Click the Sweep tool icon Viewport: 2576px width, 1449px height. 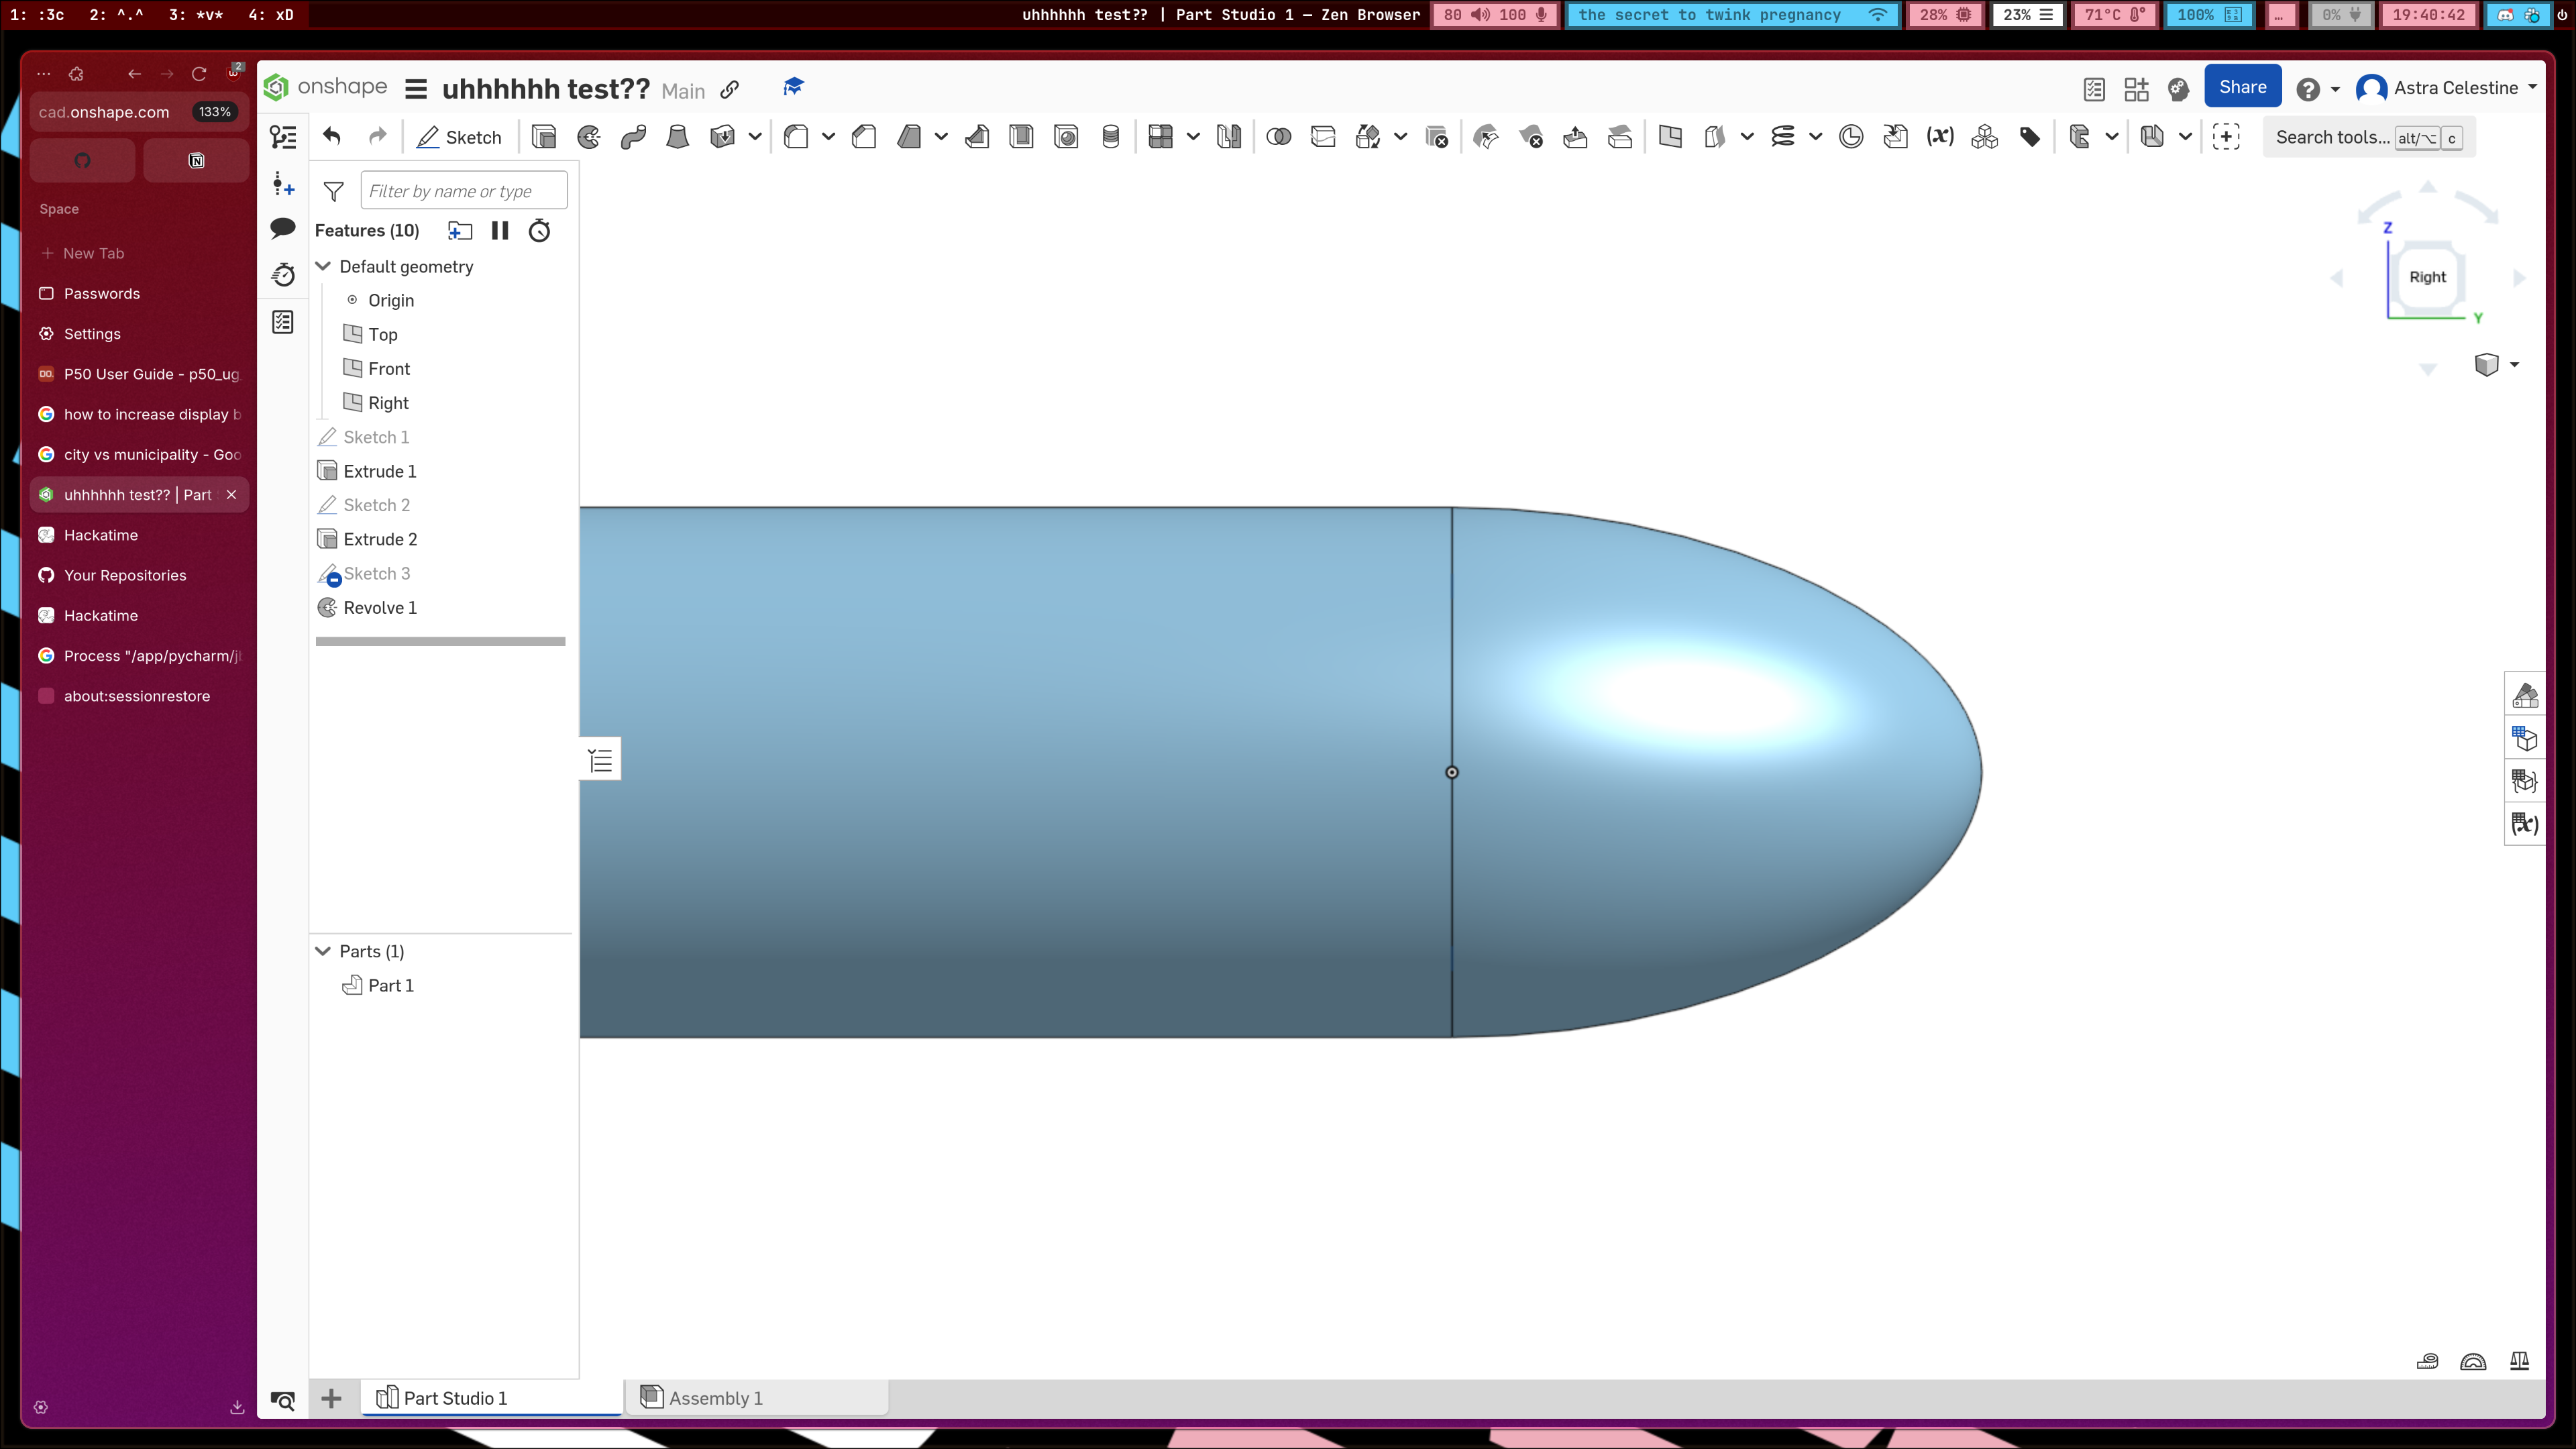(x=633, y=137)
